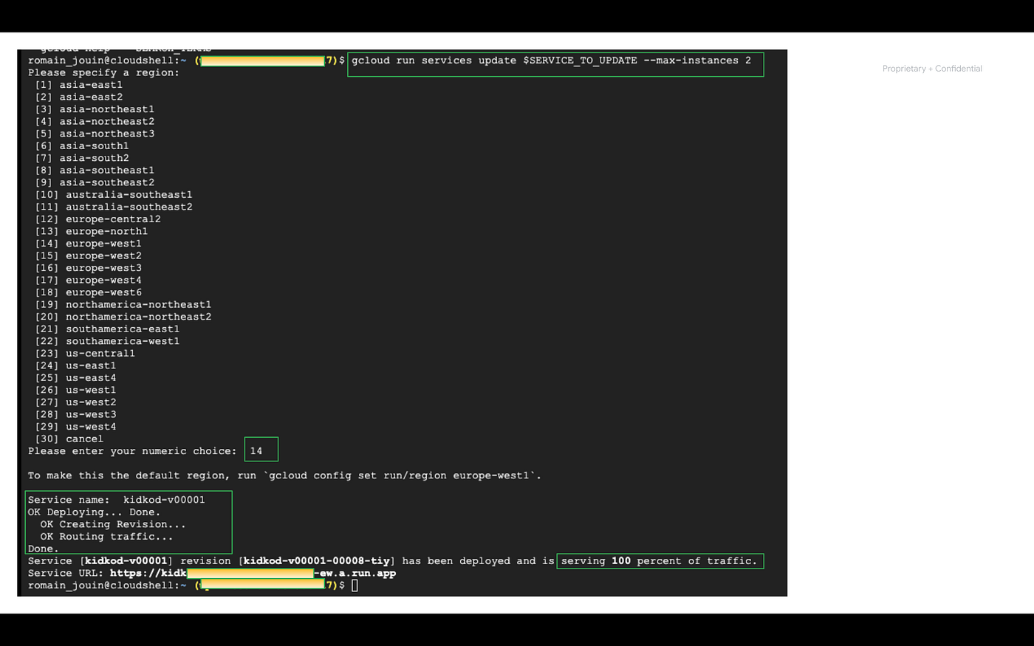
Task: Click the asia-northeast1 list entry
Action: pyautogui.click(x=95, y=109)
